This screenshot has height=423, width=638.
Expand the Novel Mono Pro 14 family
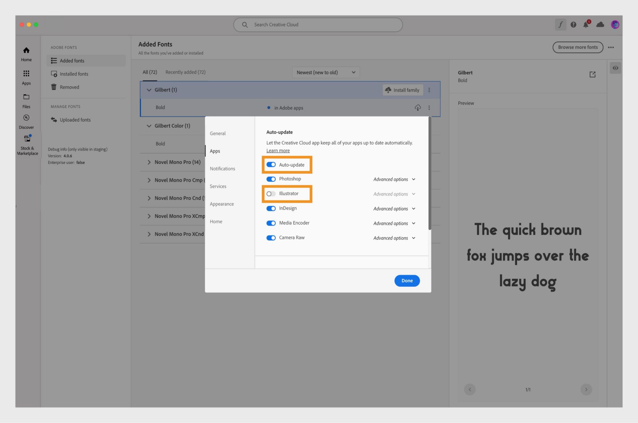[149, 162]
